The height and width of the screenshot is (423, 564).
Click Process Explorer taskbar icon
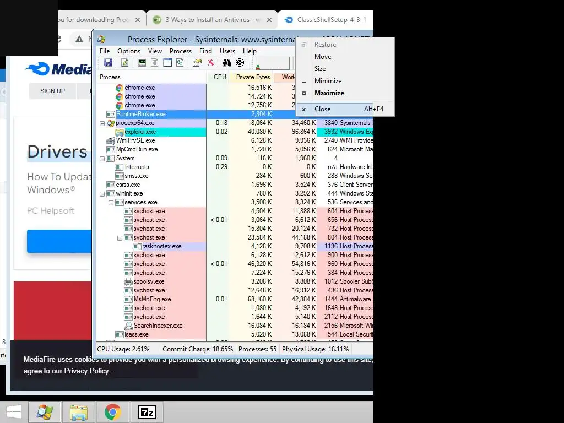point(45,412)
